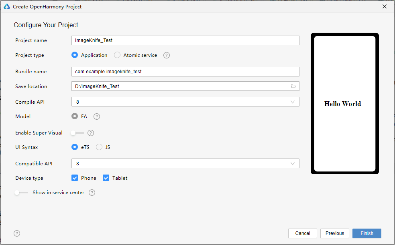395x245 pixels.
Task: Click the DevEco Studio logo in title bar
Action: pos(7,7)
